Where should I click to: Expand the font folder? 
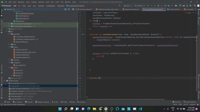(x=9, y=44)
